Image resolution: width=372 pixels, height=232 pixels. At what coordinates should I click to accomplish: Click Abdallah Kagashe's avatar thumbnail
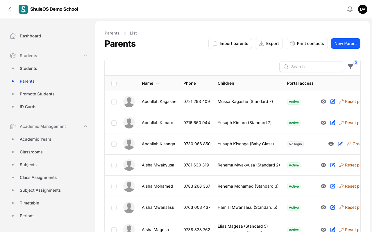(x=129, y=101)
